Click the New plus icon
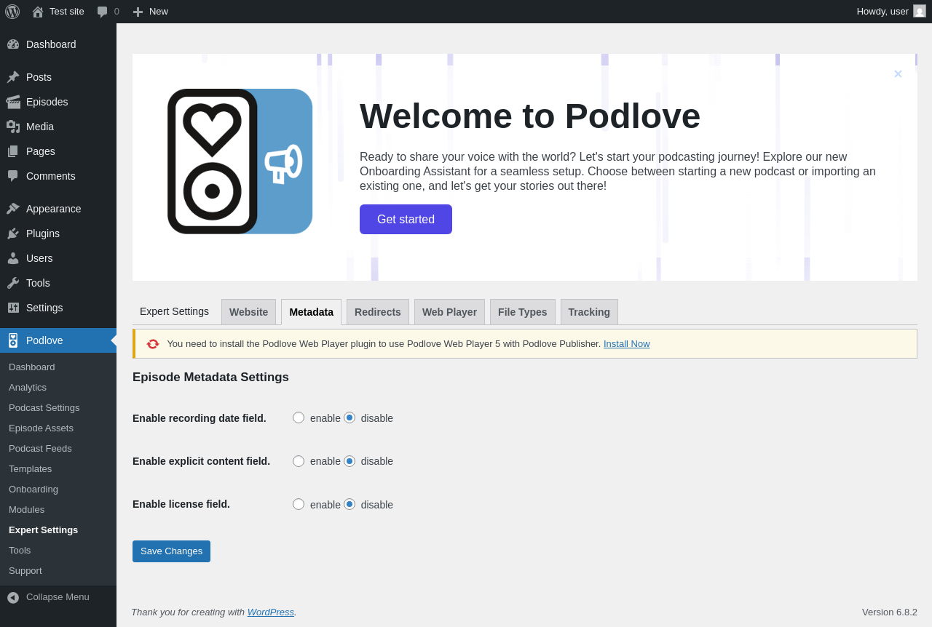932x627 pixels. click(x=138, y=12)
